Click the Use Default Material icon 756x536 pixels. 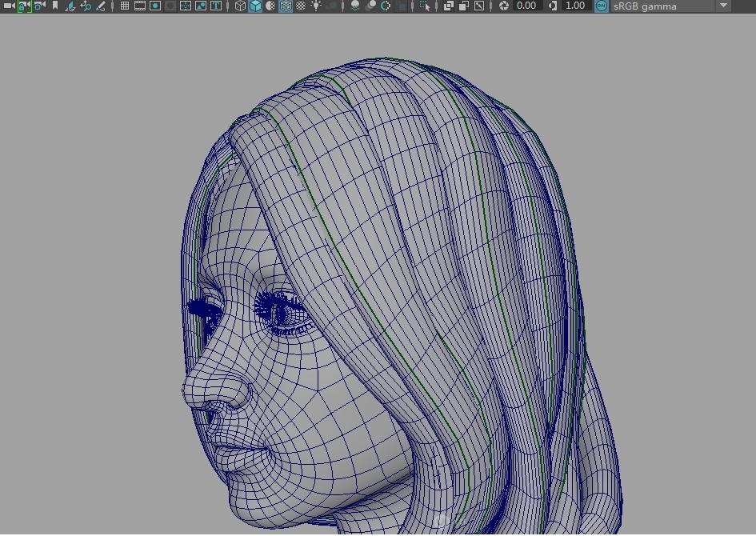(x=270, y=6)
